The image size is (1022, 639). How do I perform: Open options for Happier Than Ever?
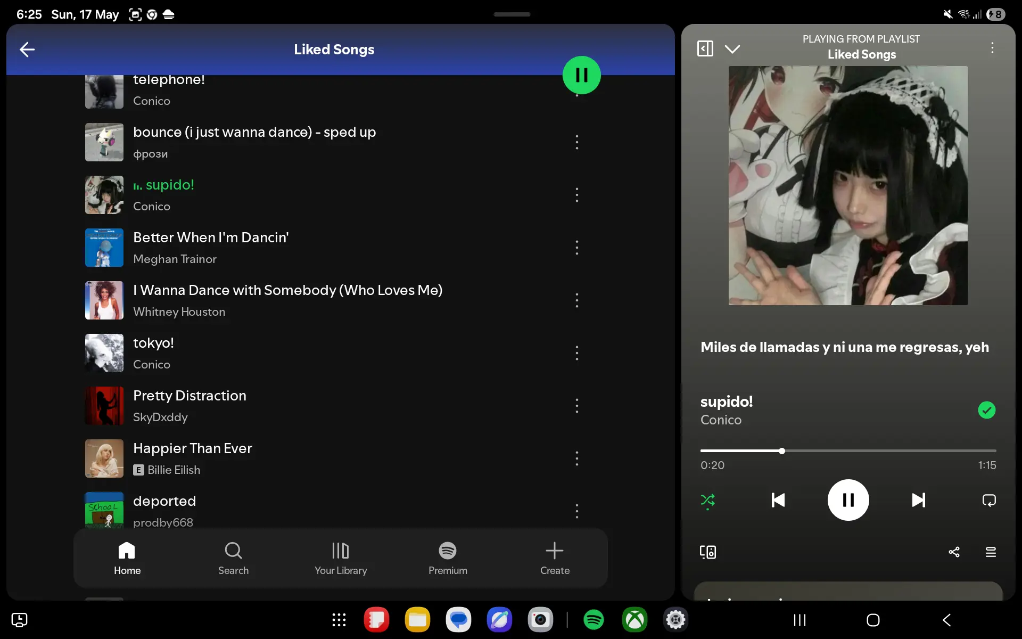click(576, 458)
